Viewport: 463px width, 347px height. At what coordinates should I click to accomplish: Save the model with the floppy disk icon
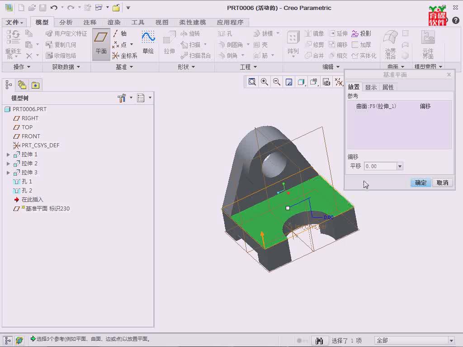(43, 8)
